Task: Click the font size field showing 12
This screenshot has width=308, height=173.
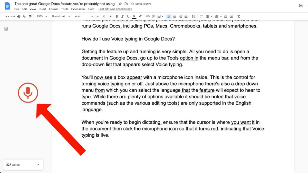Action: tap(104, 16)
